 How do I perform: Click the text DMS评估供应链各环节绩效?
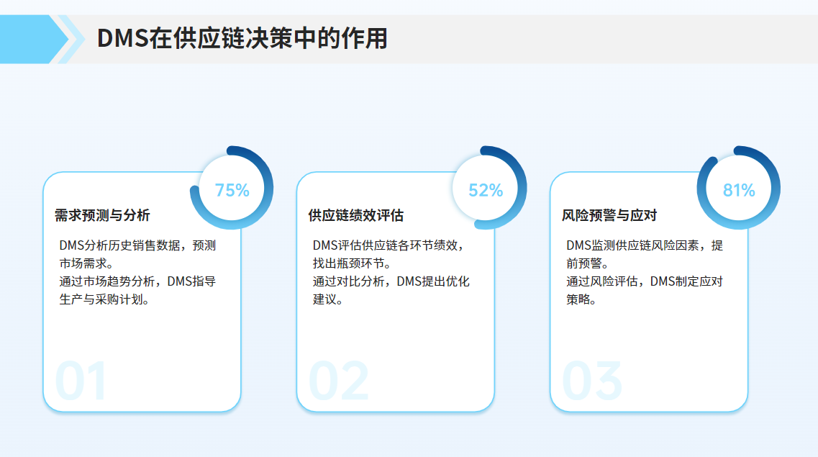(388, 245)
